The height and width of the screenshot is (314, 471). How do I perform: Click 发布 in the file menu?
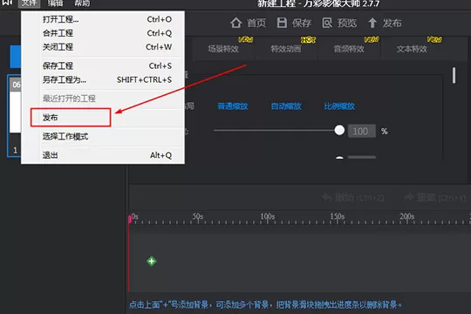pyautogui.click(x=103, y=118)
